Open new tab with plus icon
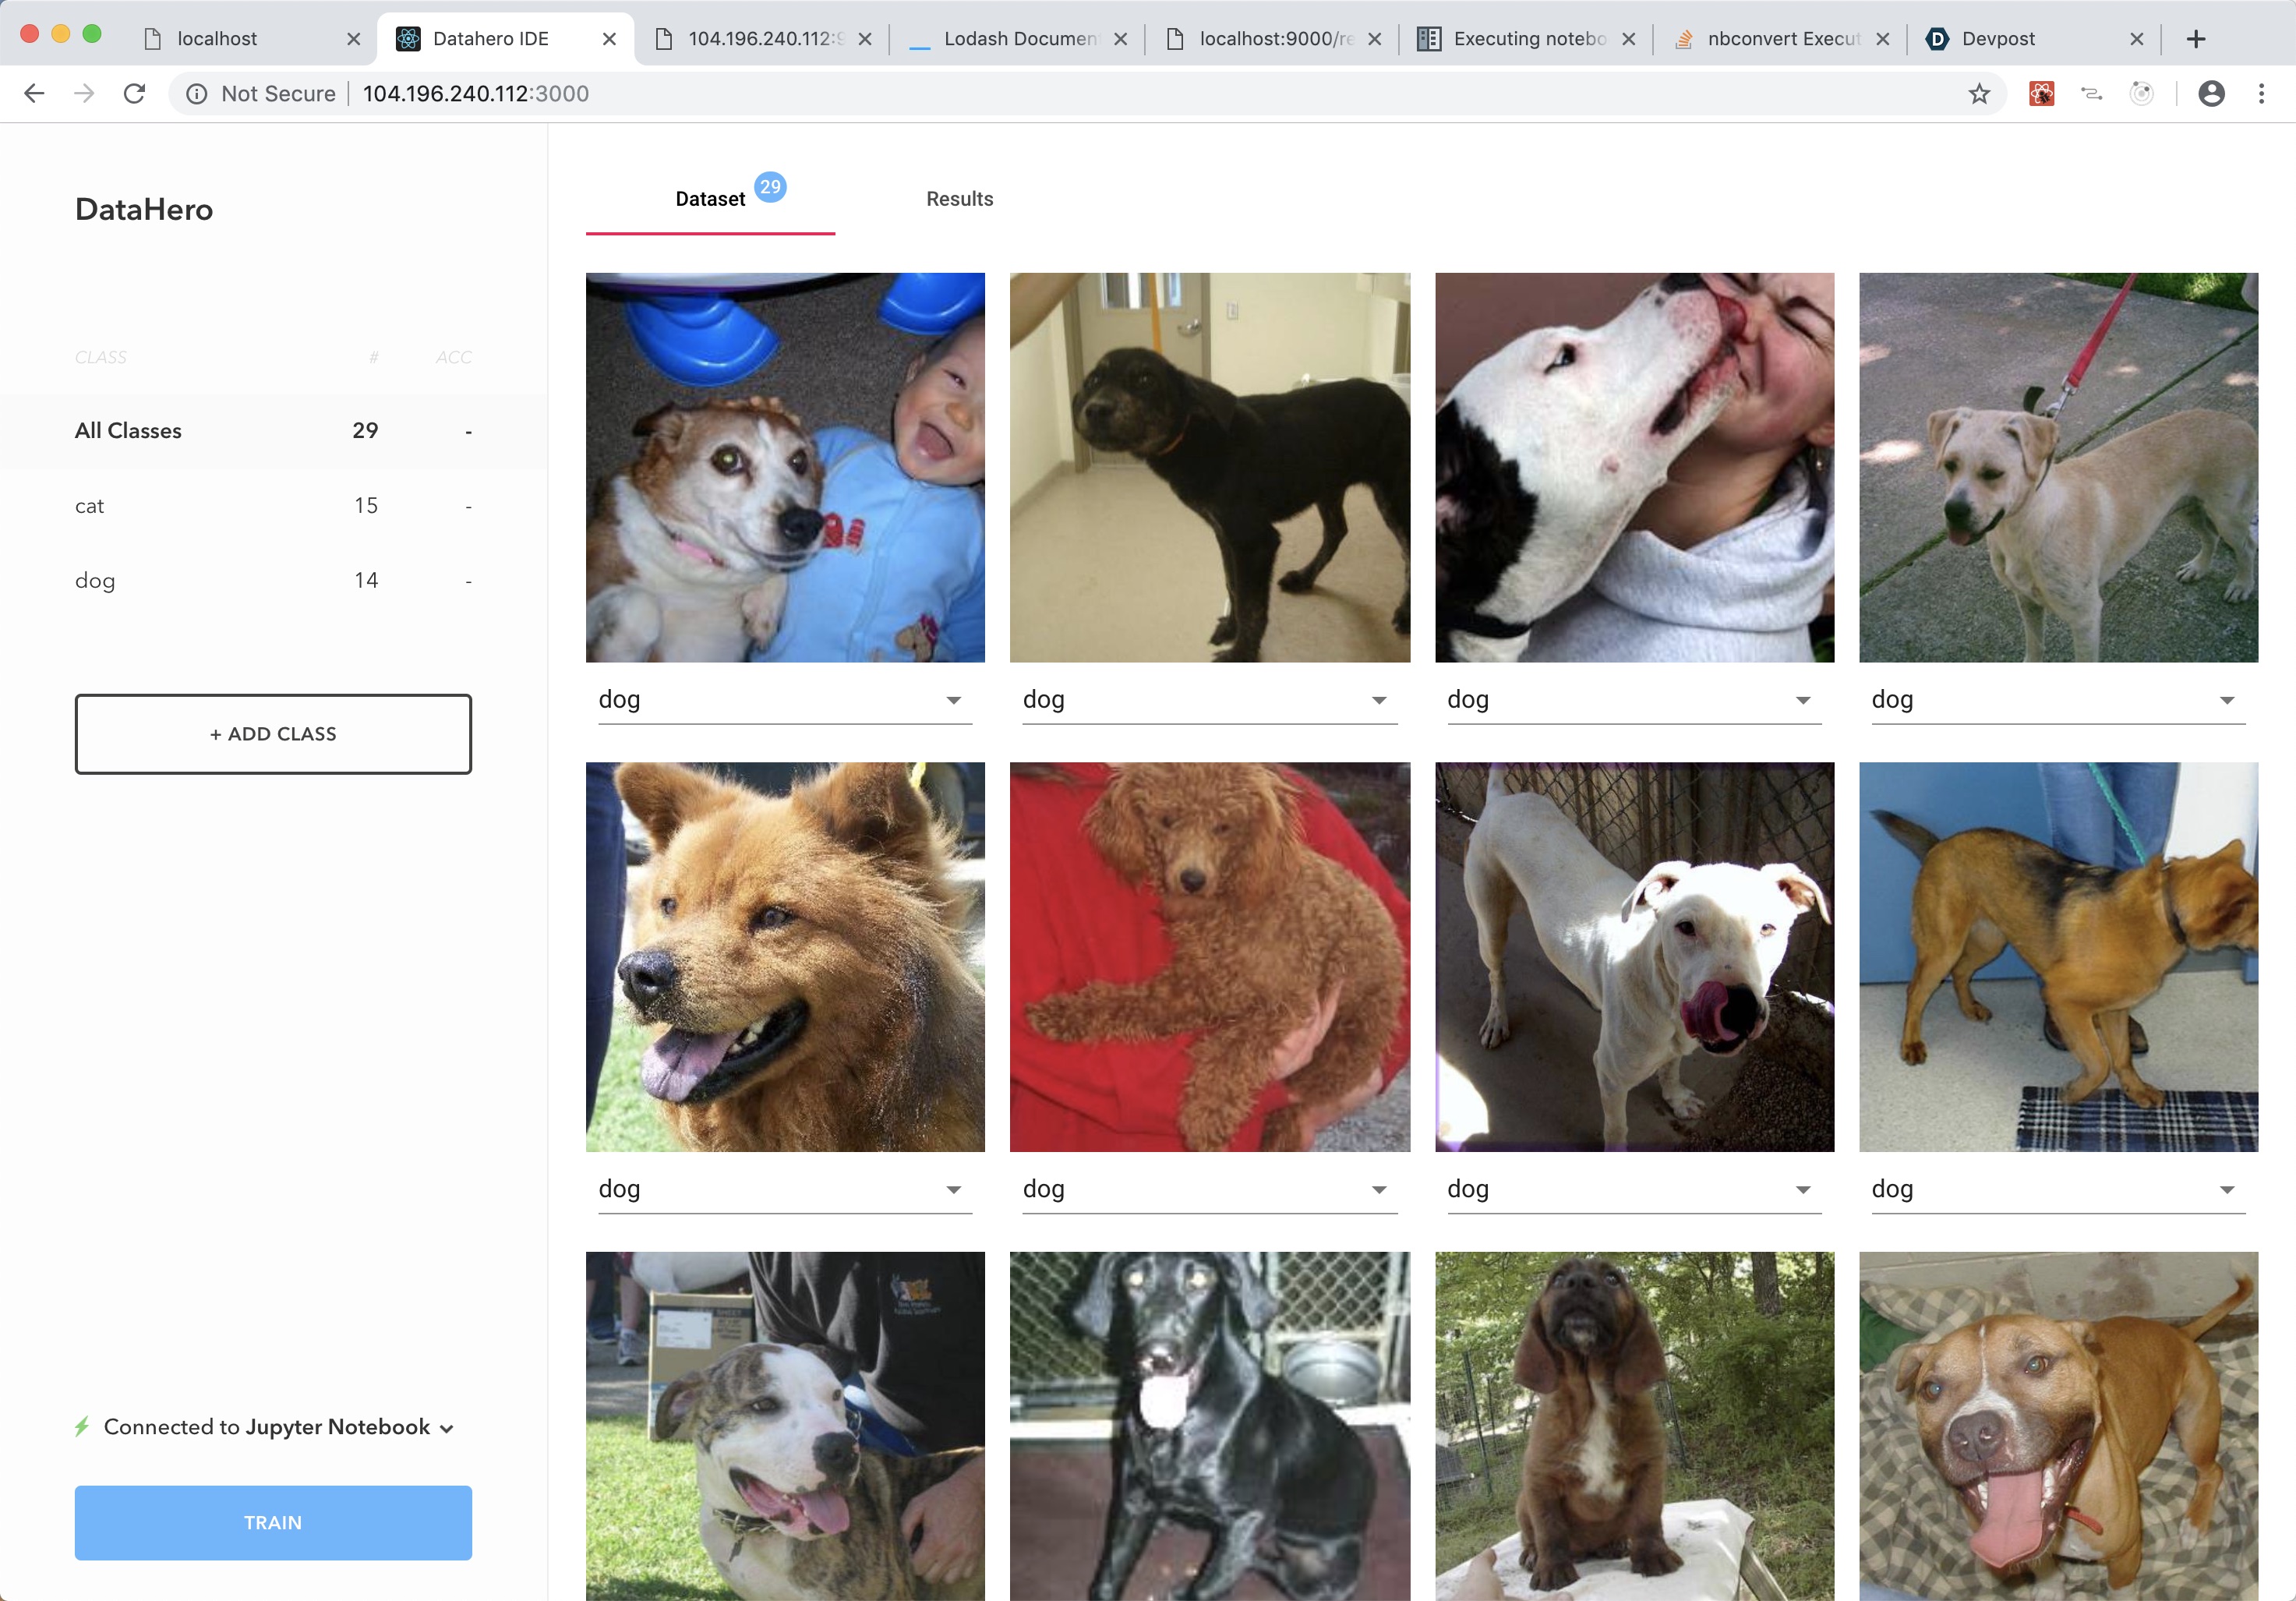Screen dimensions: 2296x1601 click(x=2196, y=39)
